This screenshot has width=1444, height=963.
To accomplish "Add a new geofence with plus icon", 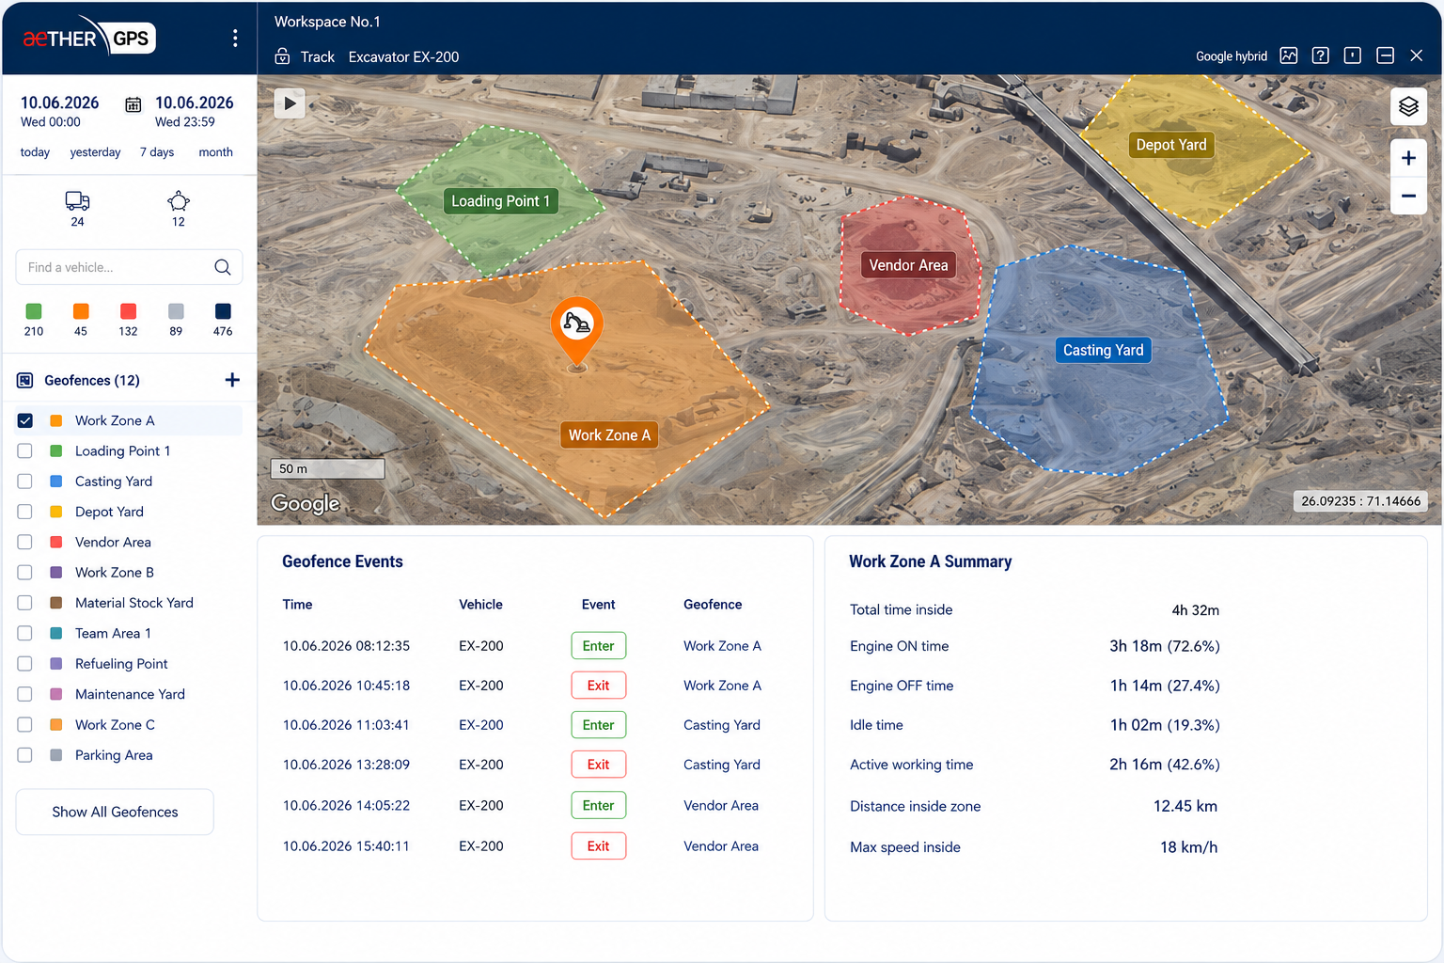I will [232, 380].
